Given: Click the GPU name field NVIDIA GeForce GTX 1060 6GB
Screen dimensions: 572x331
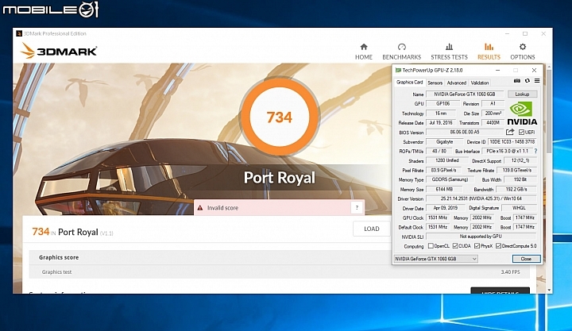Looking at the screenshot, I should click(x=465, y=94).
